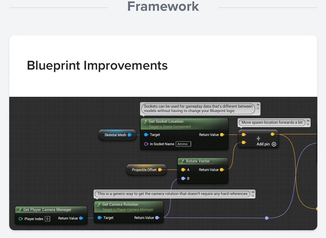The height and width of the screenshot is (238, 326).
Task: Click the green Player Index pin
Action: coord(21,219)
